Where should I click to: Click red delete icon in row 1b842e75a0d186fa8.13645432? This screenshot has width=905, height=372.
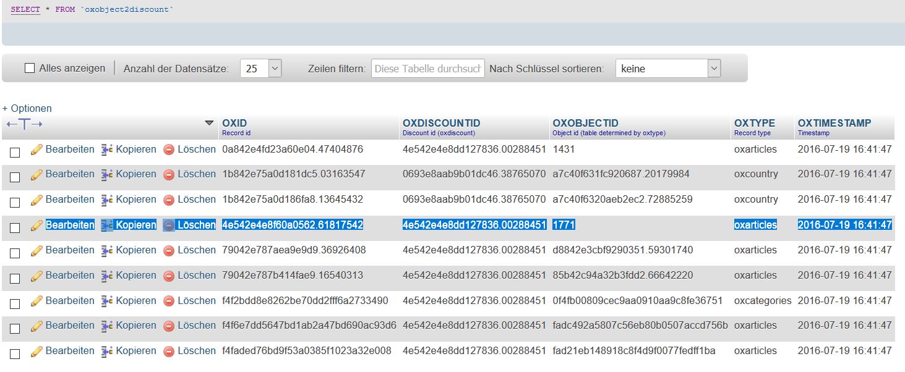point(169,200)
